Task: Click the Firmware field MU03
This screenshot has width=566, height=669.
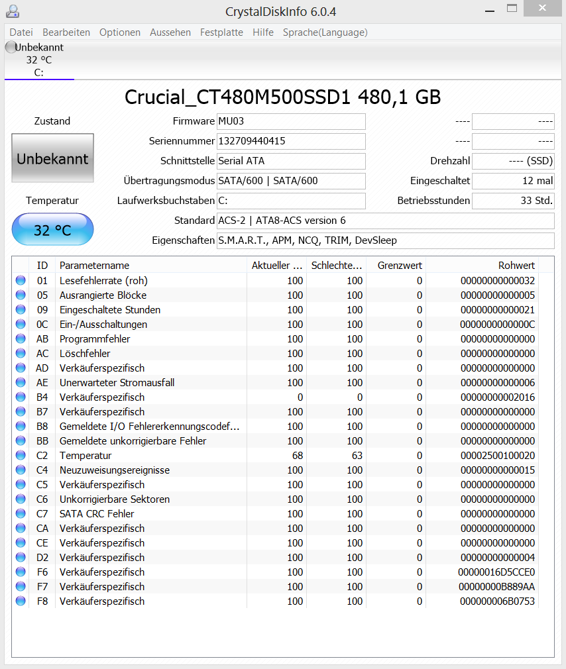Action: pyautogui.click(x=291, y=121)
